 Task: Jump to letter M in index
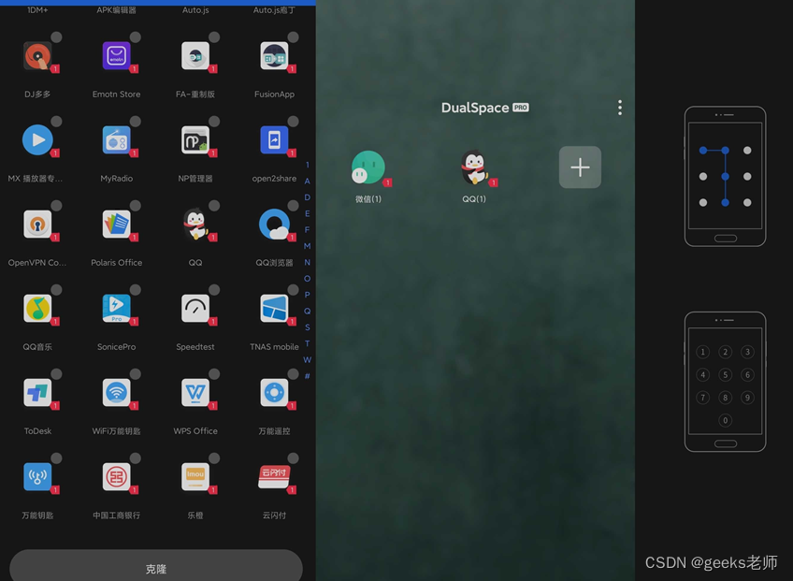(x=307, y=246)
